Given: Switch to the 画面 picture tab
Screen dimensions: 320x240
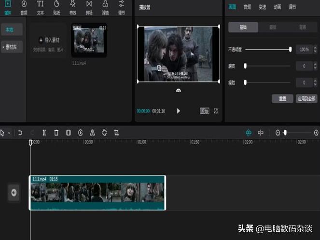Looking at the screenshot, I should (x=232, y=7).
